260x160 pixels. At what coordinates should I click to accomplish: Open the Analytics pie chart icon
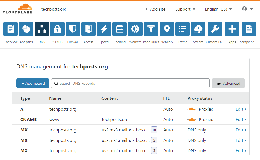26,29
